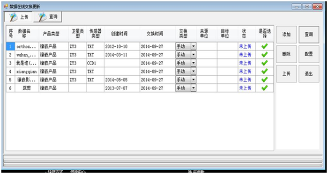Viewport: 328px width, 174px height.
Task: Click the 来源单位 column header
Action: (x=207, y=34)
